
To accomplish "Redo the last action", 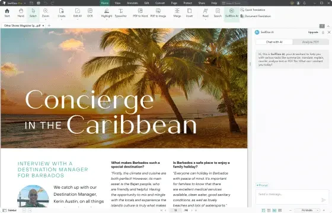I will (x=52, y=3).
